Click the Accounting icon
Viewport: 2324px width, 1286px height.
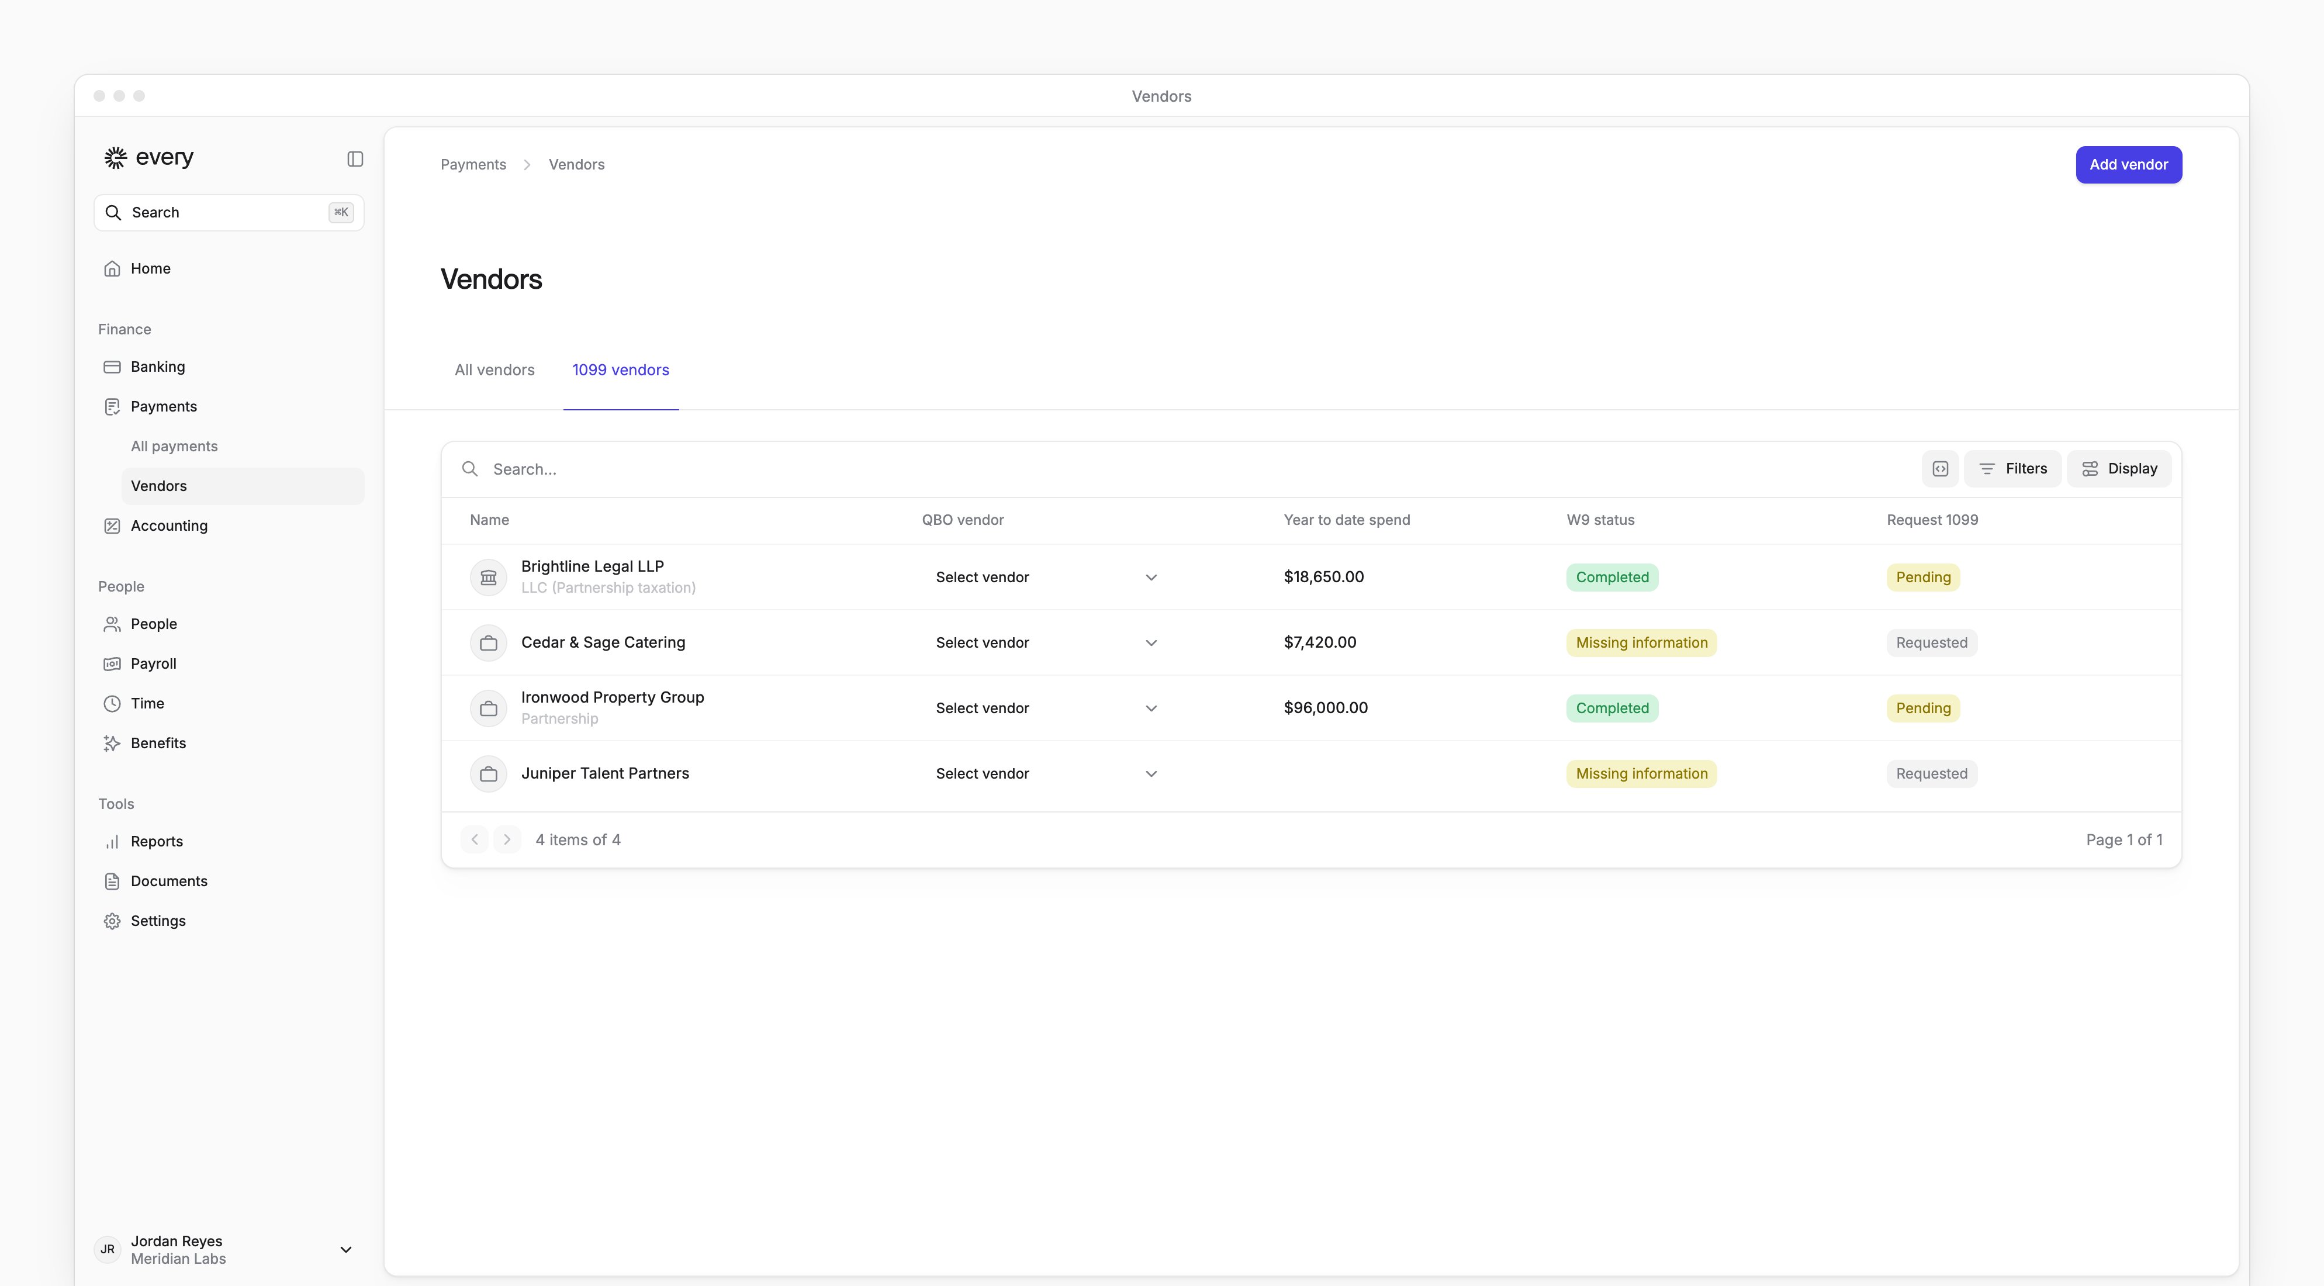pyautogui.click(x=112, y=526)
